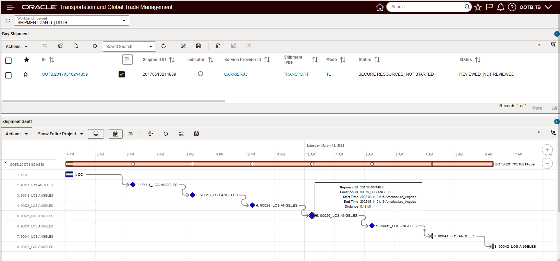The image size is (560, 261).
Task: Pop out the Buy Shipment panel
Action: pos(553,45)
